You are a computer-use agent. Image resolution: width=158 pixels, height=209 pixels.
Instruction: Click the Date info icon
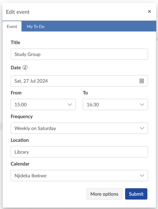point(25,68)
